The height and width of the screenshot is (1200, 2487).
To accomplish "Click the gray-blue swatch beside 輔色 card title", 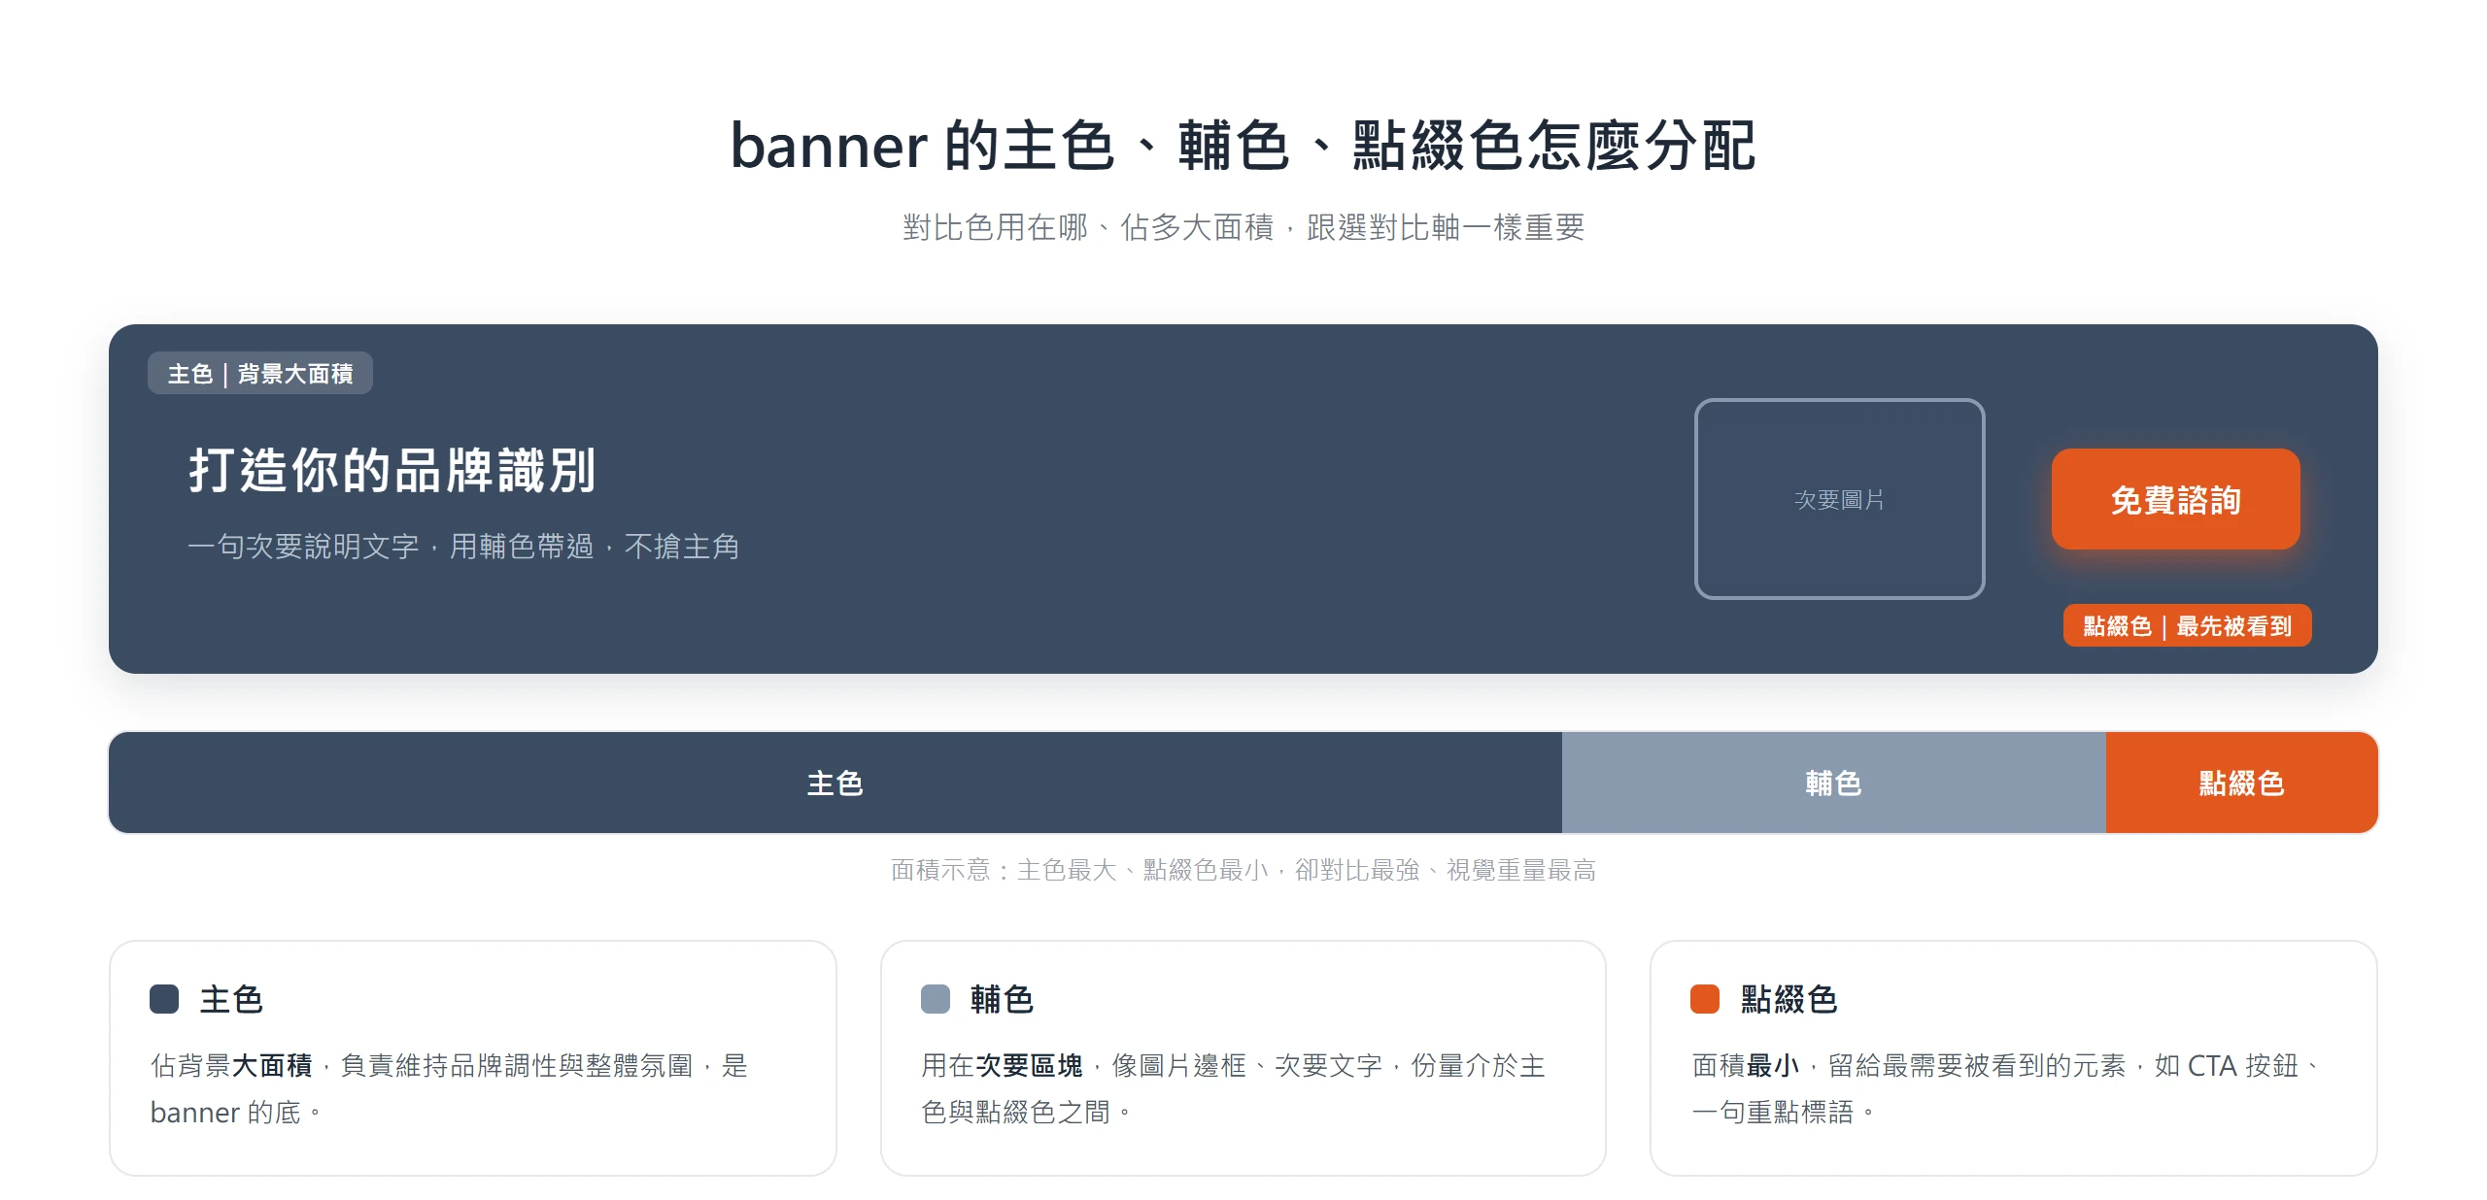I will (x=935, y=998).
